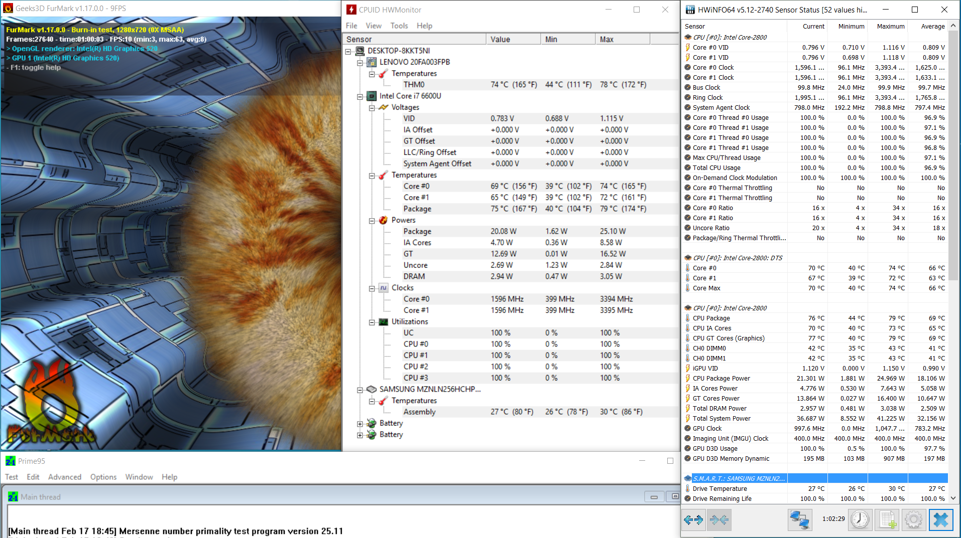This screenshot has width=961, height=538.
Task: Select the S.M.A.R.T. SAMSUNG sensor group row
Action: point(738,478)
